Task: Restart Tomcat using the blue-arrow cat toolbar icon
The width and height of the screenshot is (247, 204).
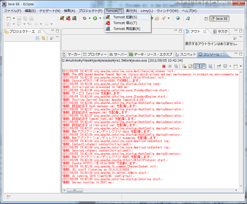Action: [x=74, y=19]
